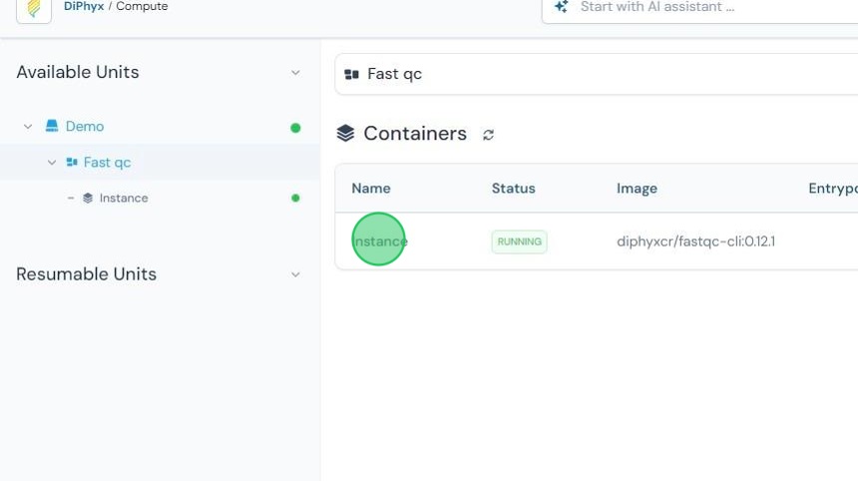Image resolution: width=858 pixels, height=481 pixels.
Task: Click the dash marker before sidebar Instance
Action: click(x=71, y=199)
